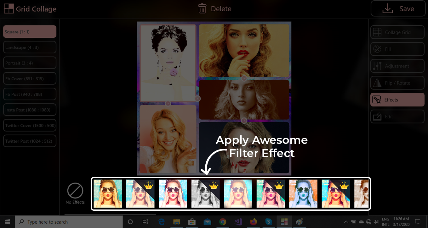This screenshot has width=428, height=228.
Task: Click the Save button
Action: point(398,8)
